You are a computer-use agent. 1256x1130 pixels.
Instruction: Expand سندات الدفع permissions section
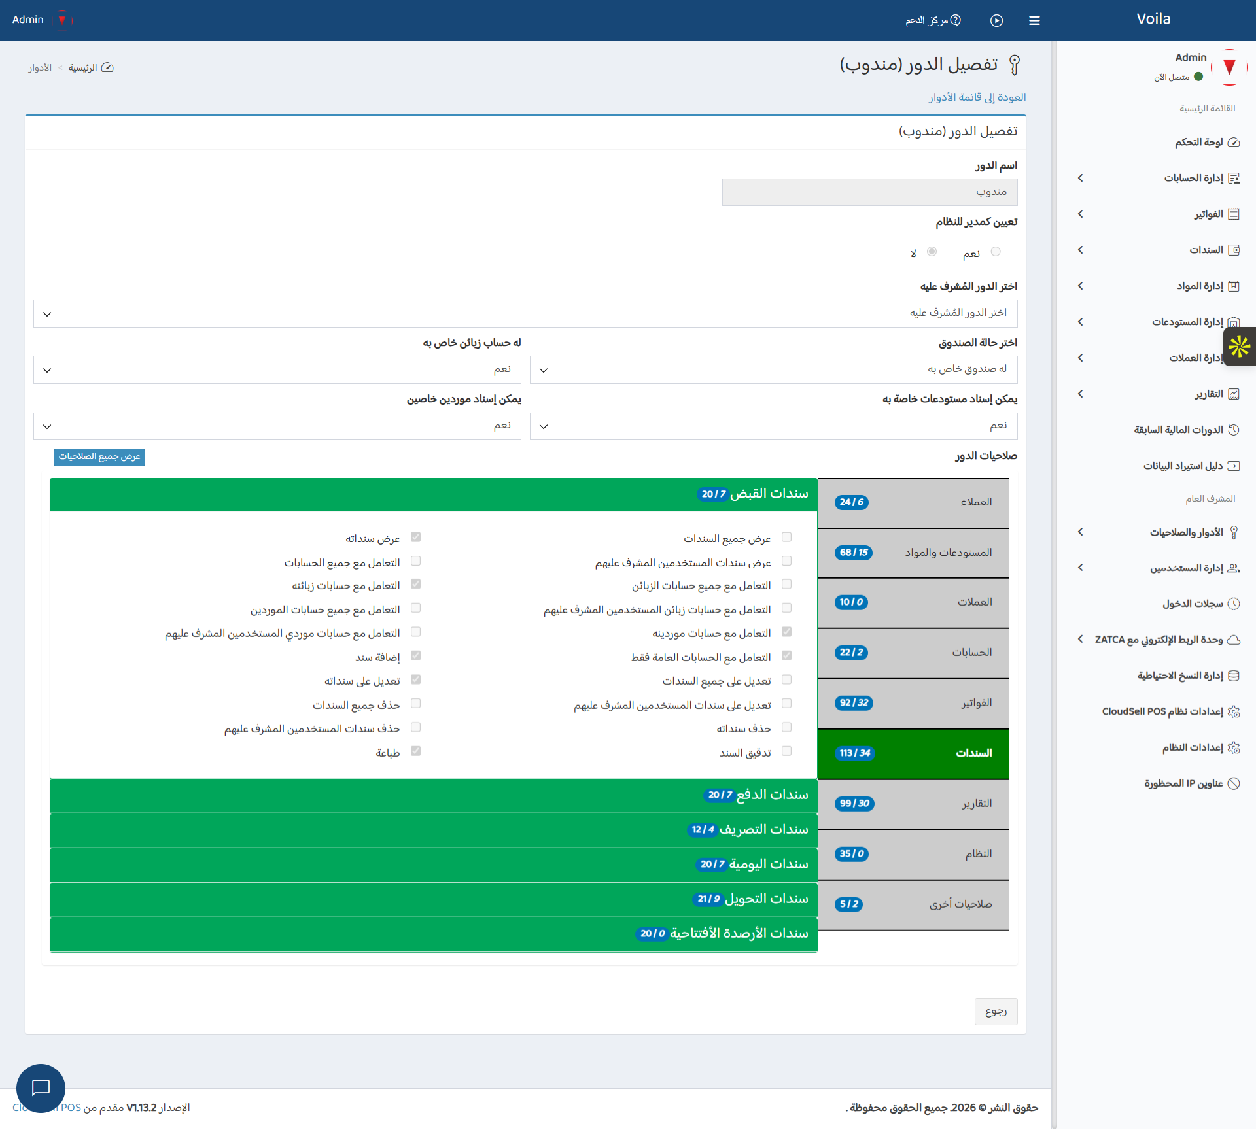tap(434, 795)
